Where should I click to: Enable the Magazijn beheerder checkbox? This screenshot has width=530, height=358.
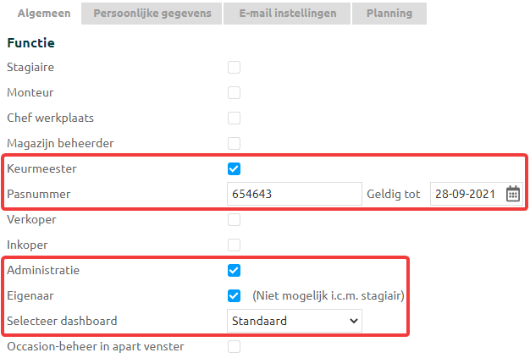tap(235, 143)
